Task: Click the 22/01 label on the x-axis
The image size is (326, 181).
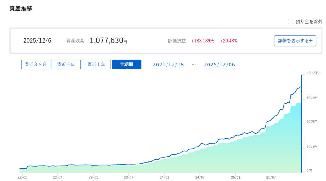Action: coord(22,178)
